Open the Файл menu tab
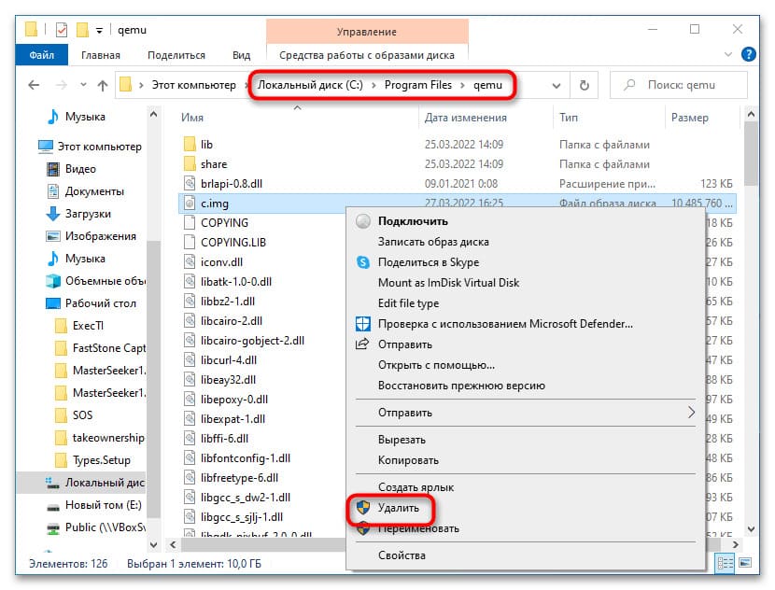The width and height of the screenshot is (775, 590). point(41,55)
